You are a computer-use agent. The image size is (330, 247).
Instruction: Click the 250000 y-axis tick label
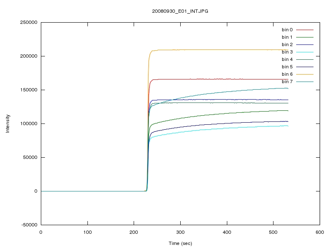pyautogui.click(x=28, y=22)
